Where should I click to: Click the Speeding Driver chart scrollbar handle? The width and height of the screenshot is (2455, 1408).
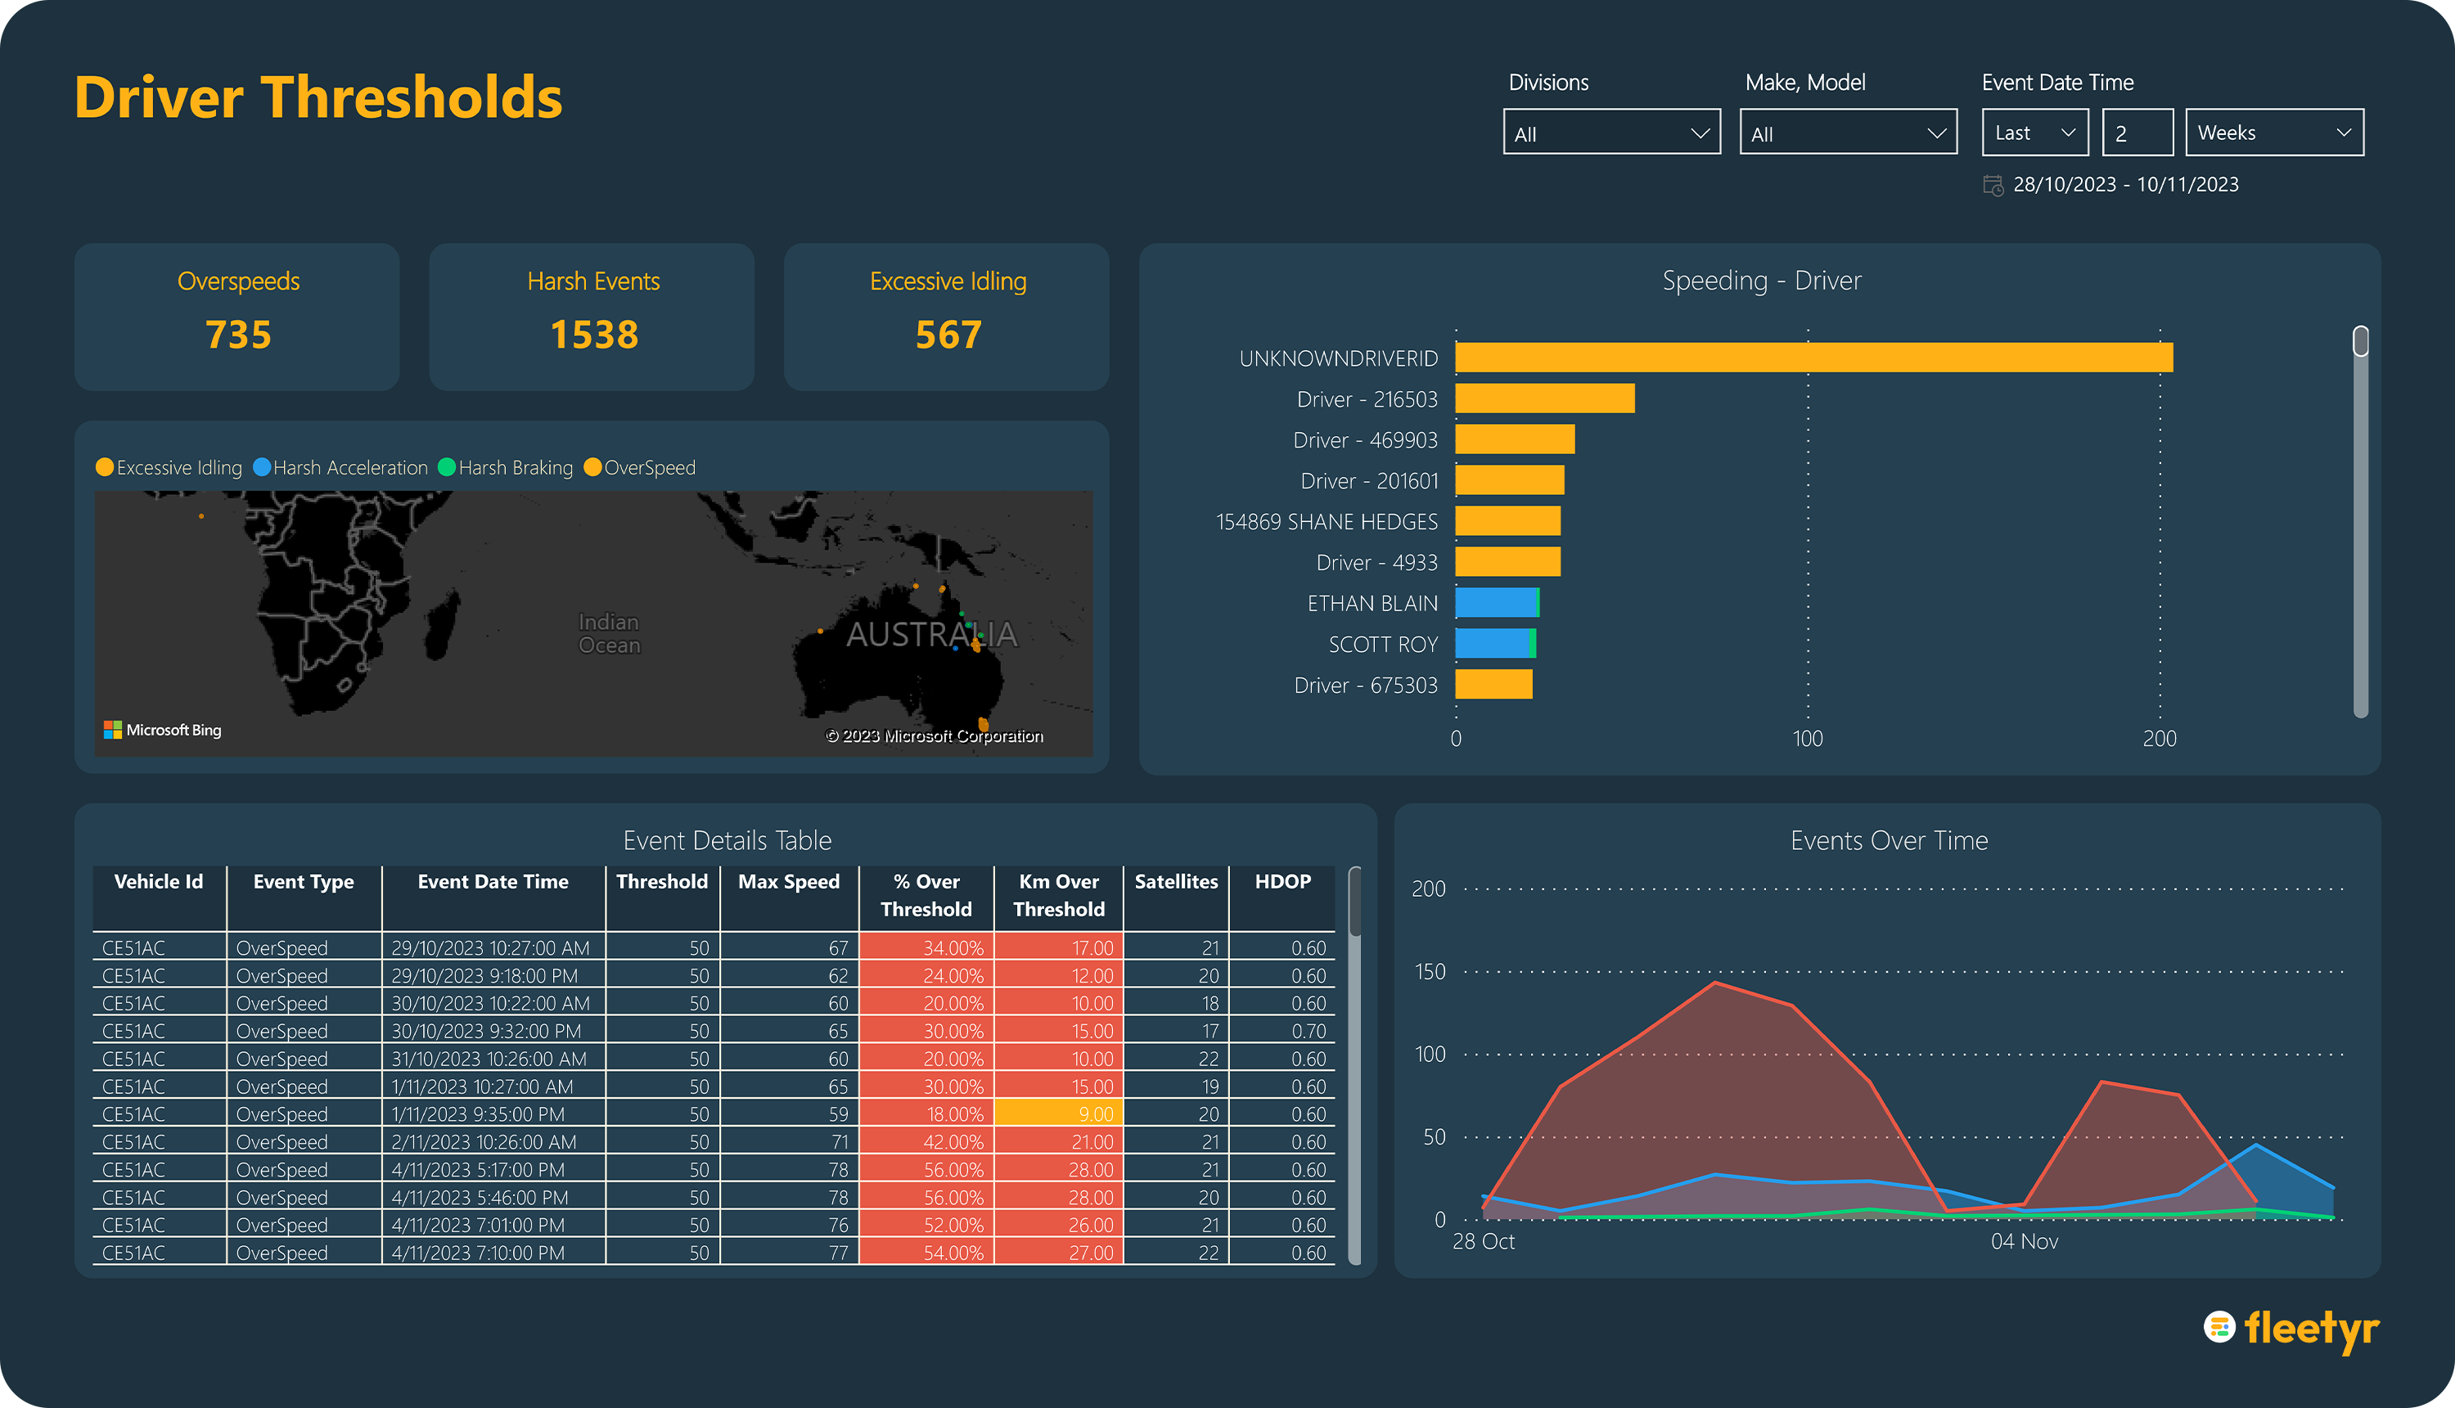click(x=2360, y=341)
